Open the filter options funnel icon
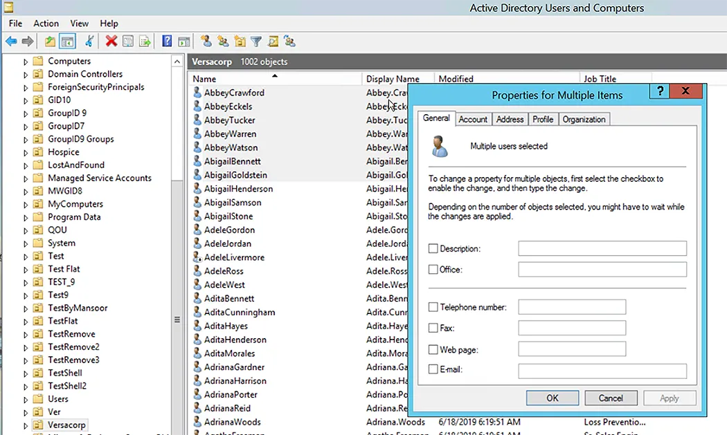 point(256,41)
